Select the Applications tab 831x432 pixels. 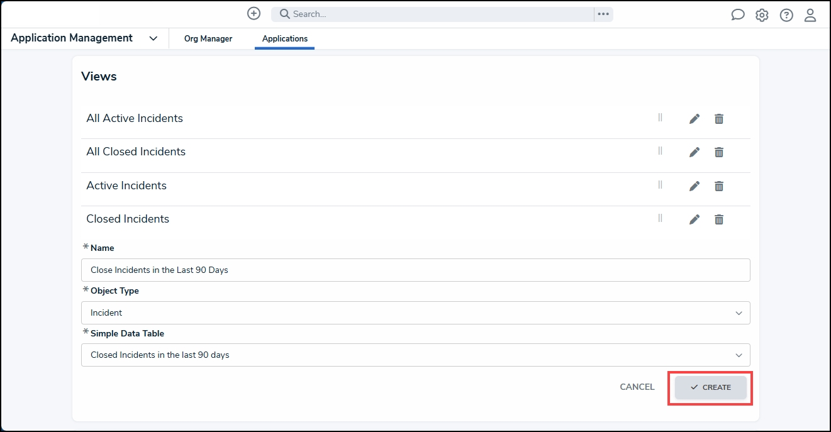[x=285, y=38]
